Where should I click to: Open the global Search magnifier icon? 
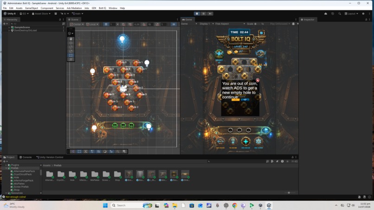[x=339, y=13]
